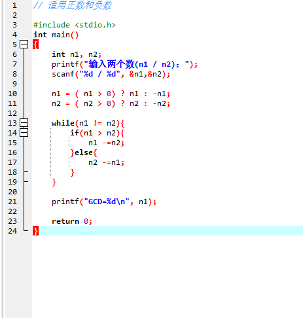Click the closing brace on line 18
This screenshot has height=318, width=303.
(73, 172)
